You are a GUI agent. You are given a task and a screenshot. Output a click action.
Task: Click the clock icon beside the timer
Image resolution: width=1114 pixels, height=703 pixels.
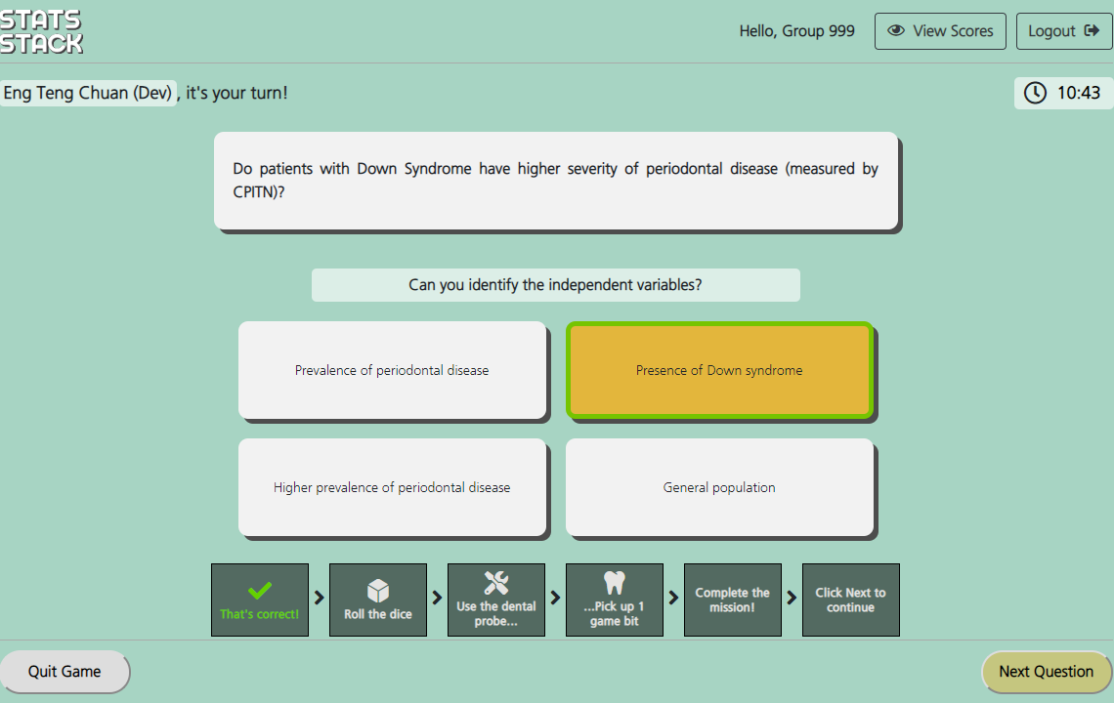1035,93
